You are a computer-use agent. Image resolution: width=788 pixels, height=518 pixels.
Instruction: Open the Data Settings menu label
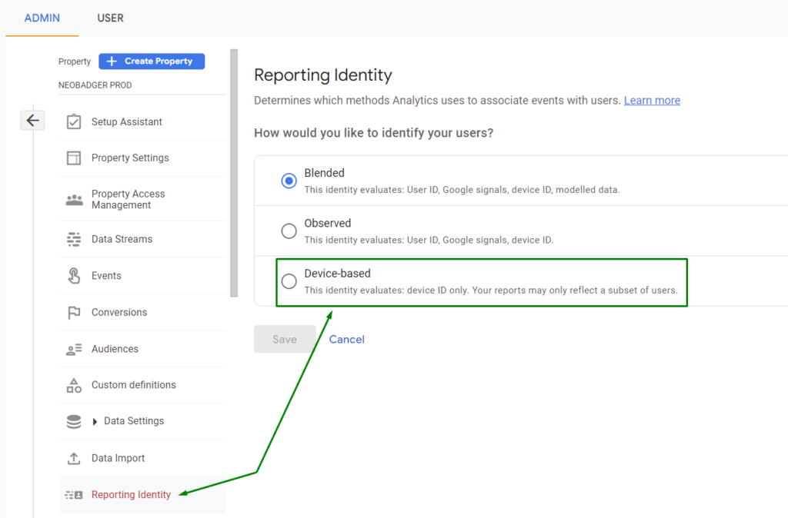(134, 421)
